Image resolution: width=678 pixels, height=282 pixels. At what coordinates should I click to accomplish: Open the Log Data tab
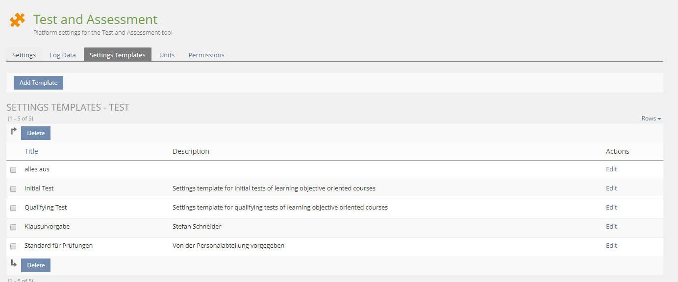click(63, 55)
